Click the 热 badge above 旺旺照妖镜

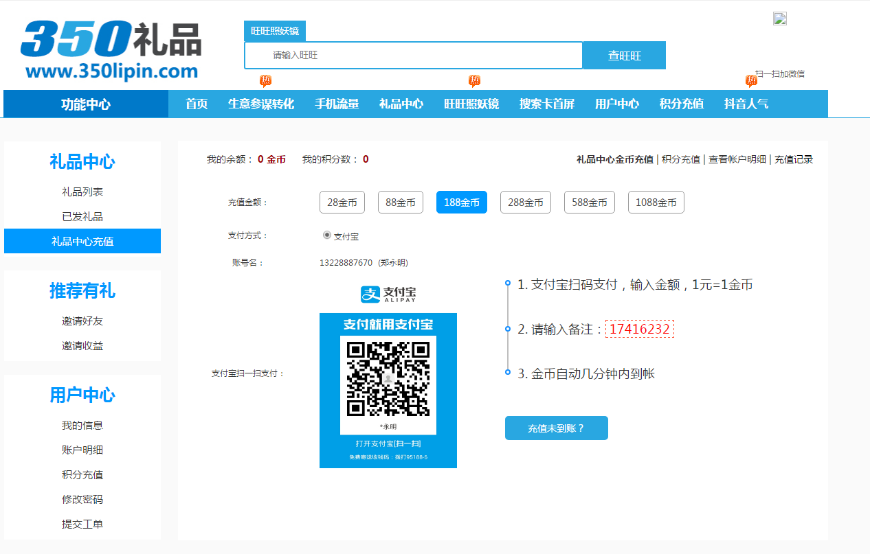(475, 81)
